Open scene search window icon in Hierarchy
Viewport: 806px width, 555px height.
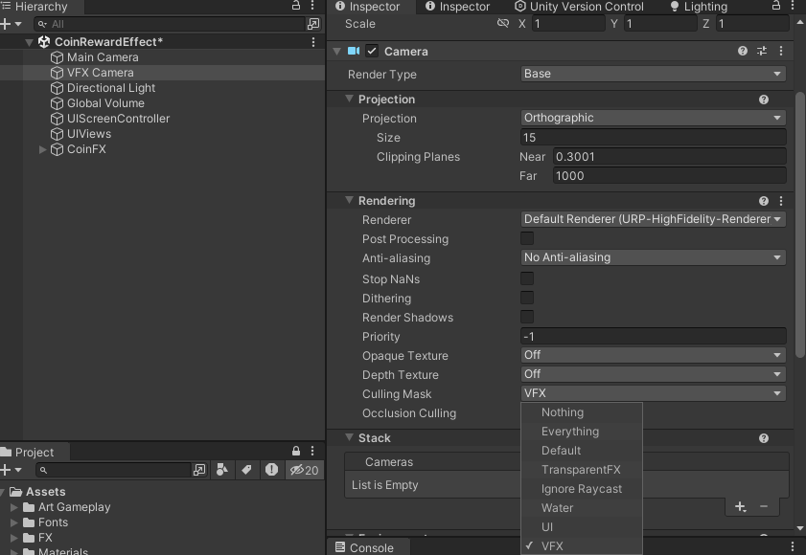312,24
